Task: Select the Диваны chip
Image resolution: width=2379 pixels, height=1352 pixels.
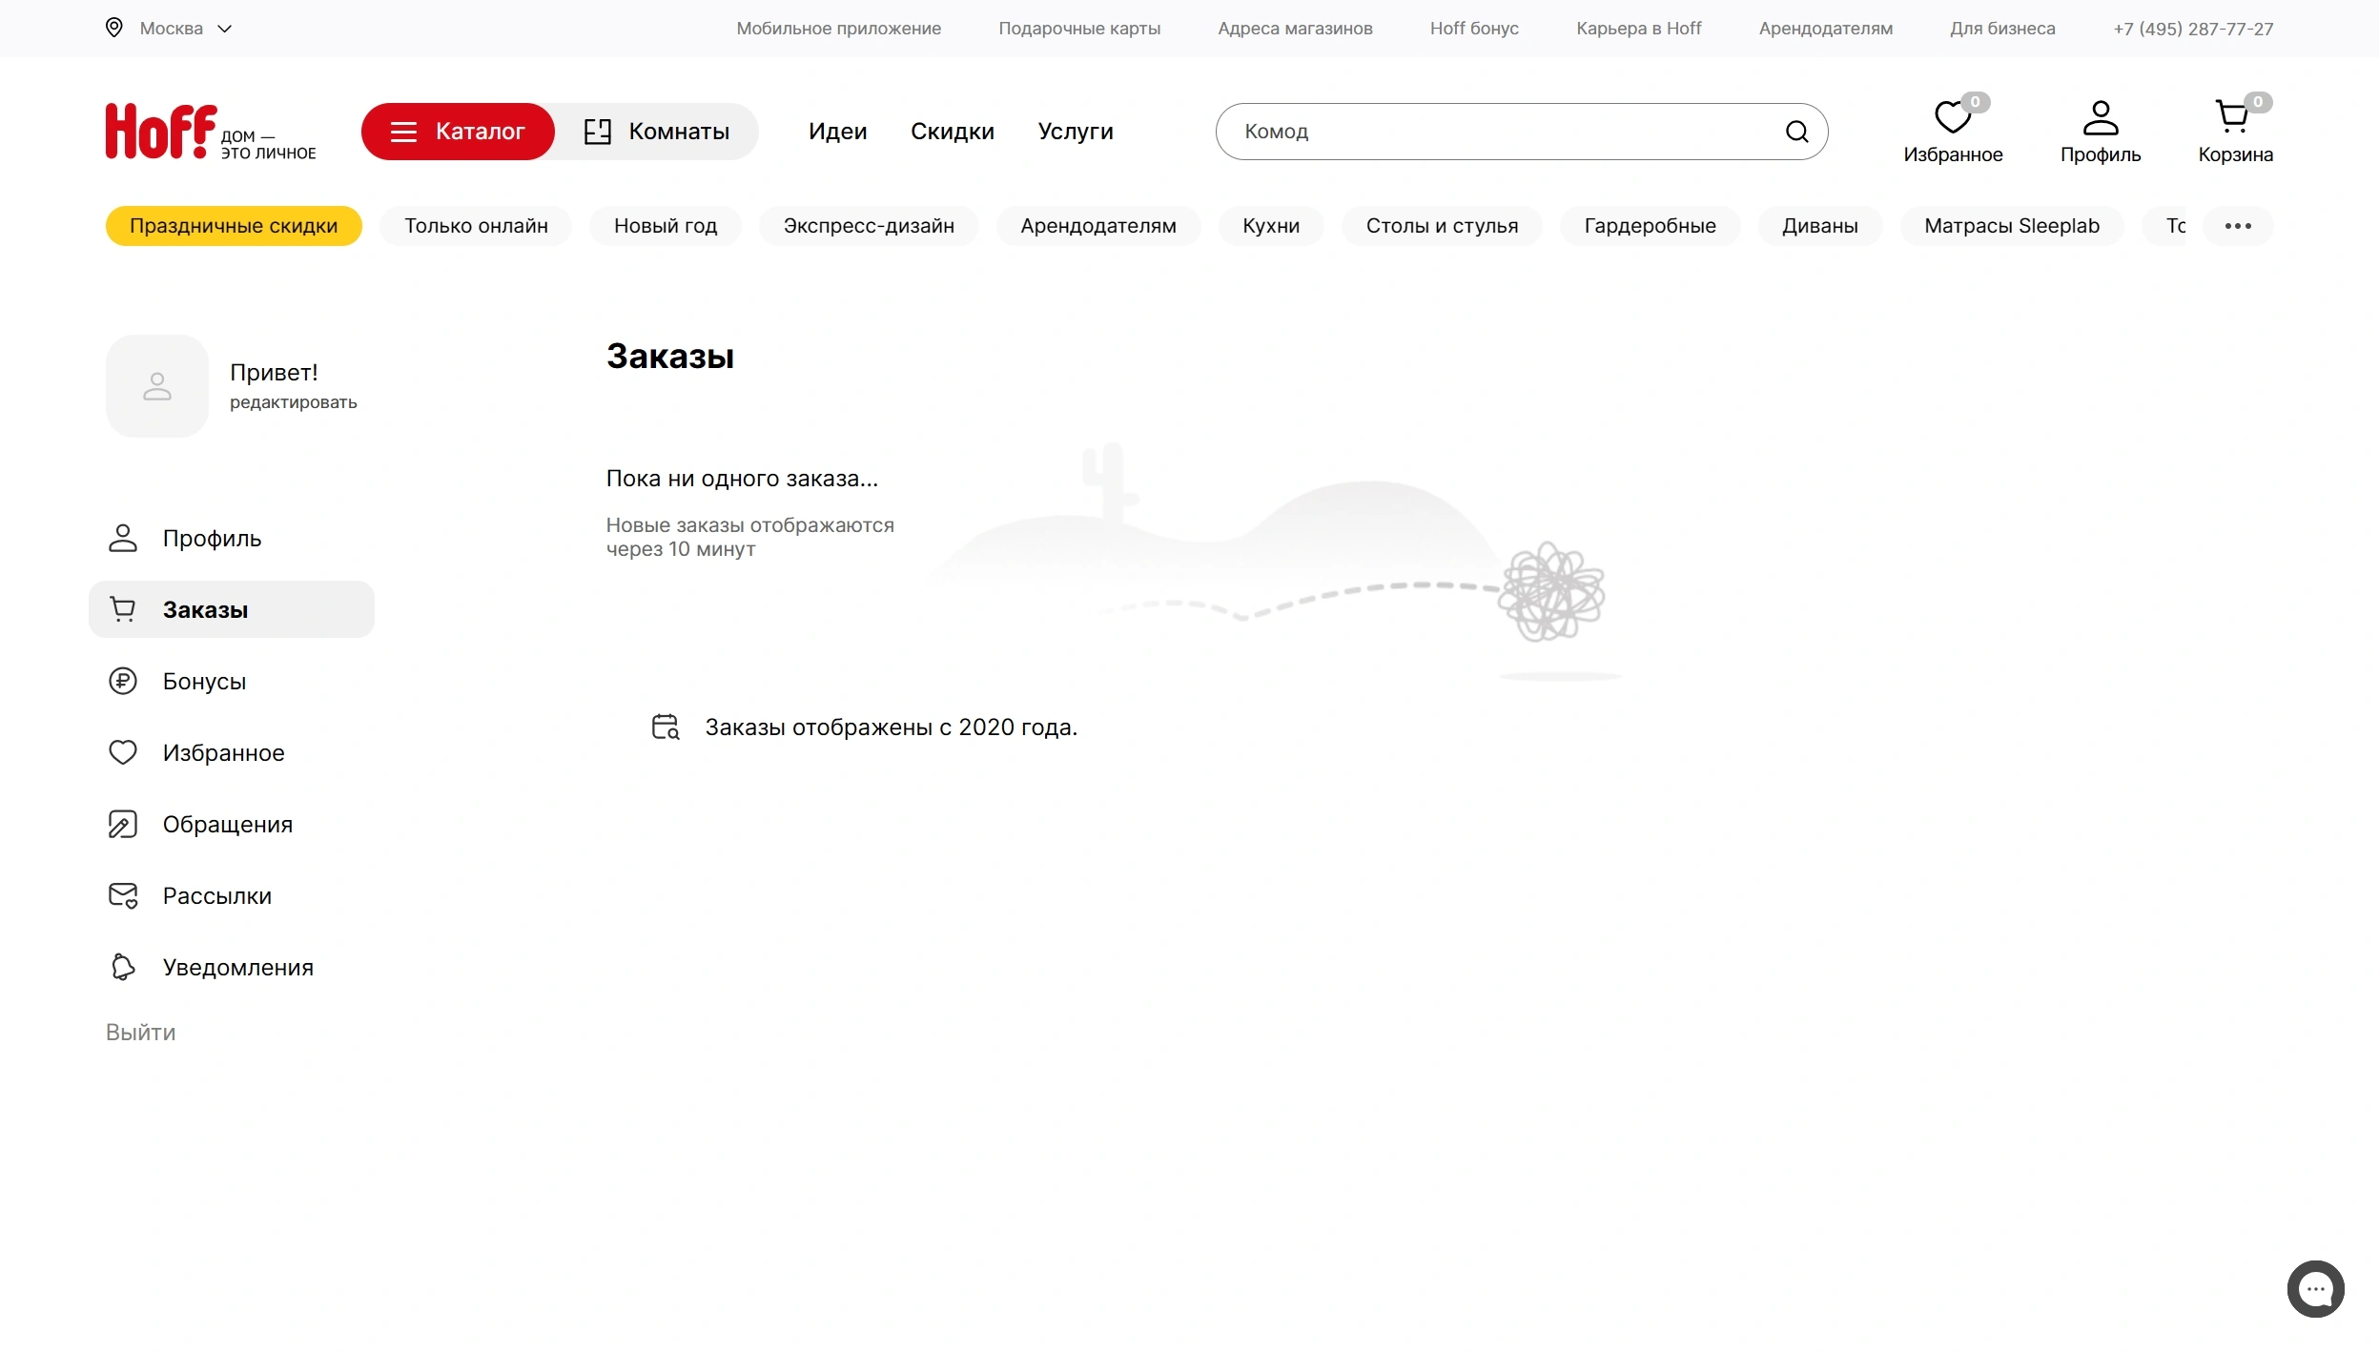Action: click(x=1819, y=226)
